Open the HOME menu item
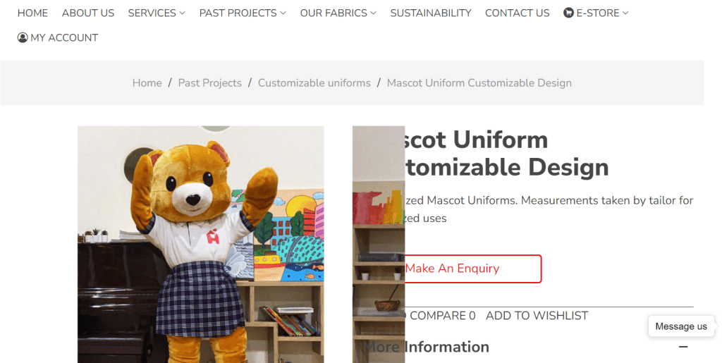The image size is (722, 363). coord(32,13)
